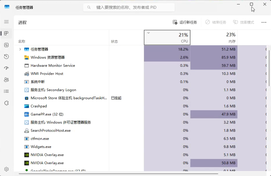
Task: Click 运行新任务 button
Action: click(185, 22)
